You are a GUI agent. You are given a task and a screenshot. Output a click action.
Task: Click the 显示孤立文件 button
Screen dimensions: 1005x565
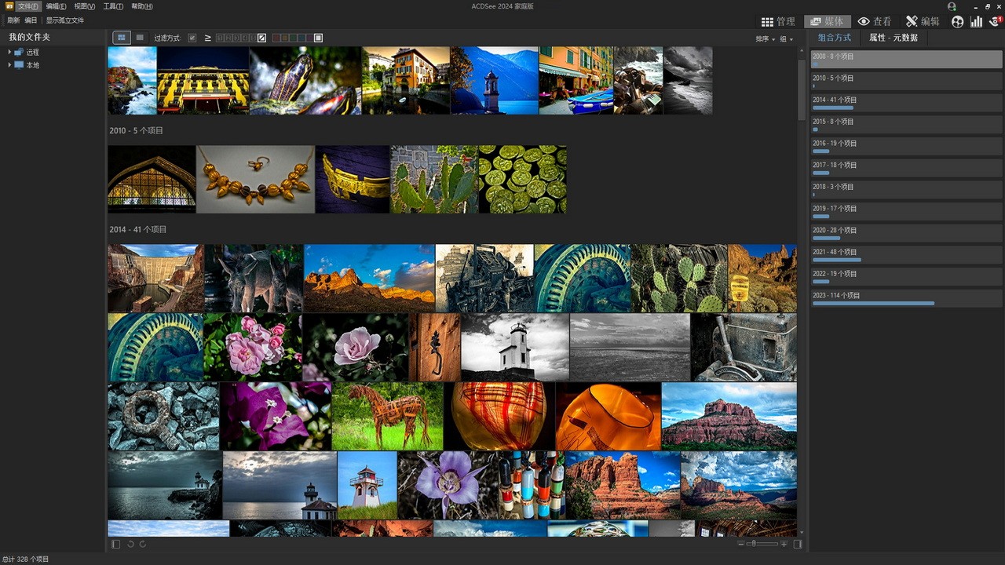click(x=65, y=20)
